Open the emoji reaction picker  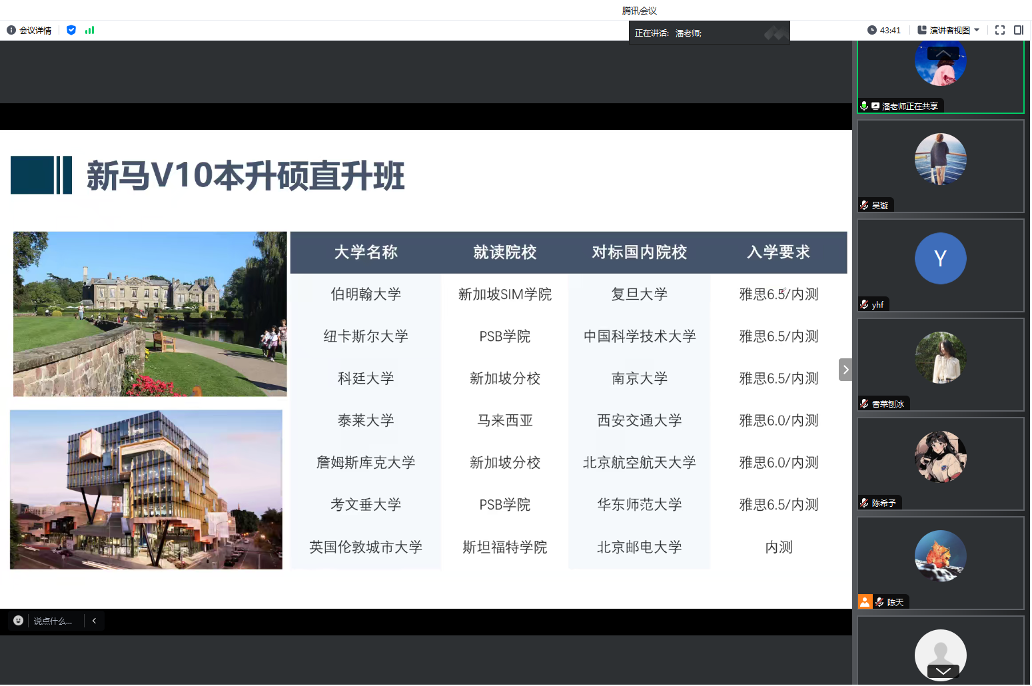(x=19, y=621)
